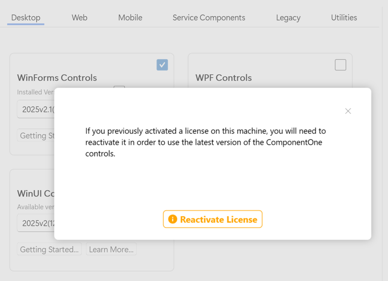This screenshot has width=388, height=281.
Task: Click Getting Started under WinUI Controls
Action: (49, 250)
